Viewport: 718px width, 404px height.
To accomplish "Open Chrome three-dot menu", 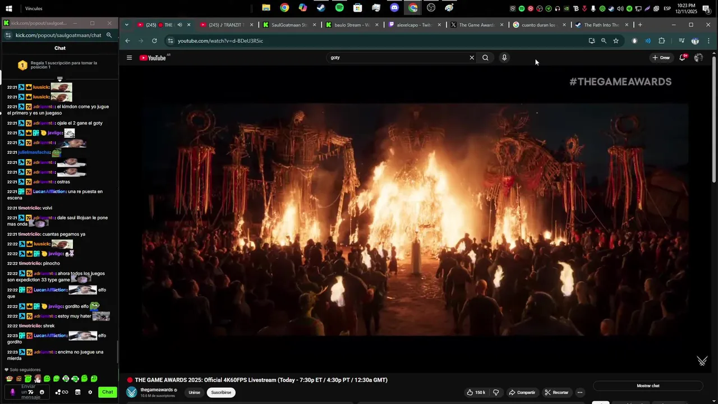I will pos(708,40).
